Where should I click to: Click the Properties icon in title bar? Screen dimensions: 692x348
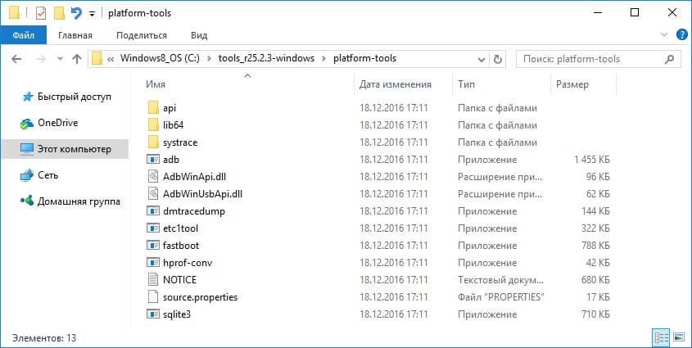tap(40, 13)
